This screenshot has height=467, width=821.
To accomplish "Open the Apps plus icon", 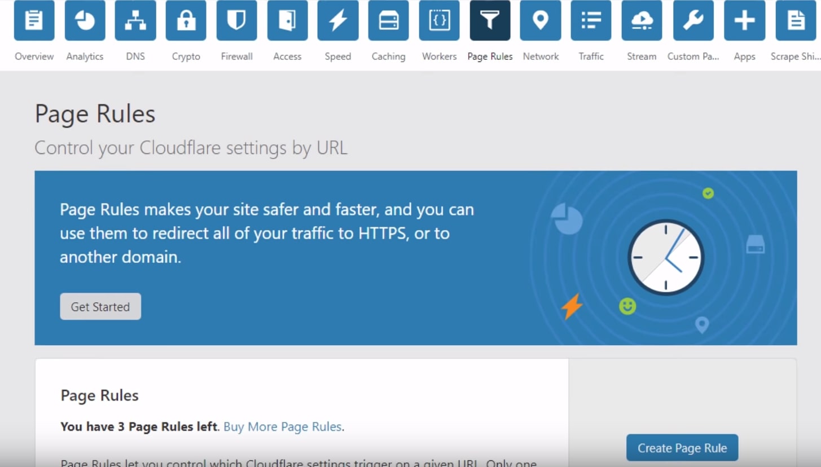I will pos(744,20).
